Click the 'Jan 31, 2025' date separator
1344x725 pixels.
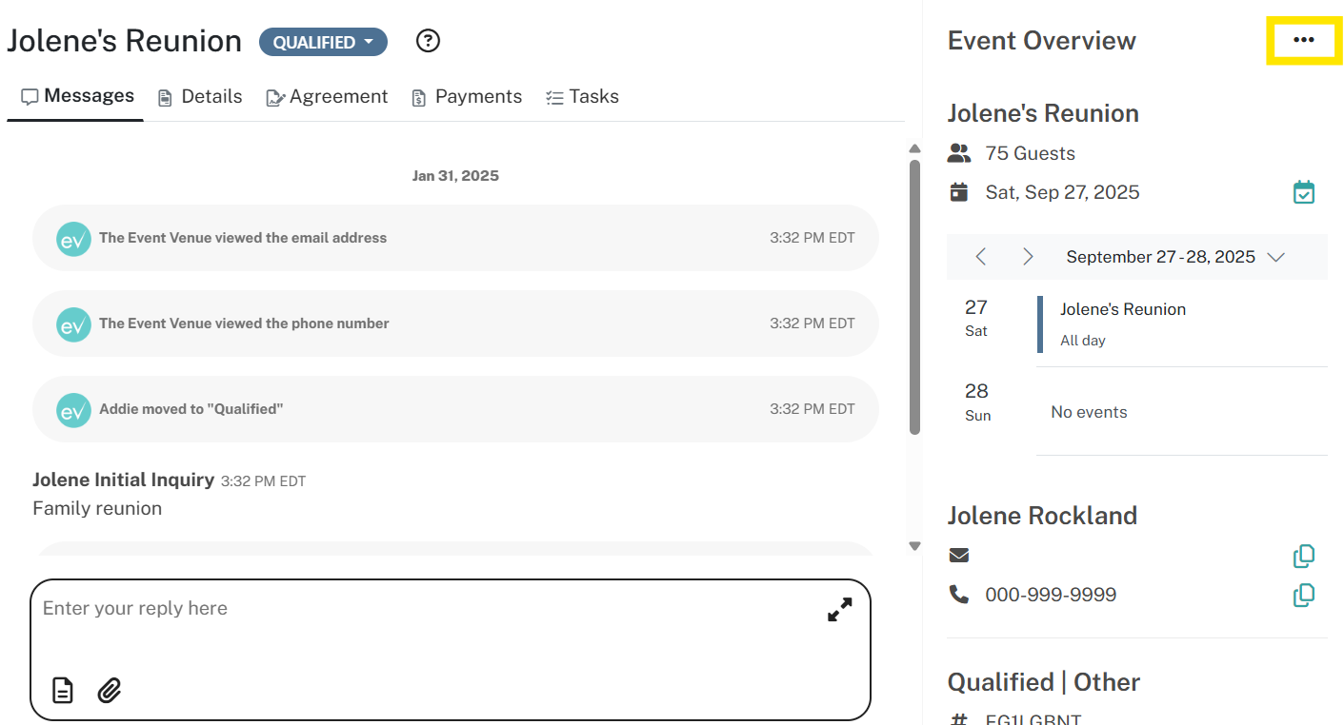[455, 176]
